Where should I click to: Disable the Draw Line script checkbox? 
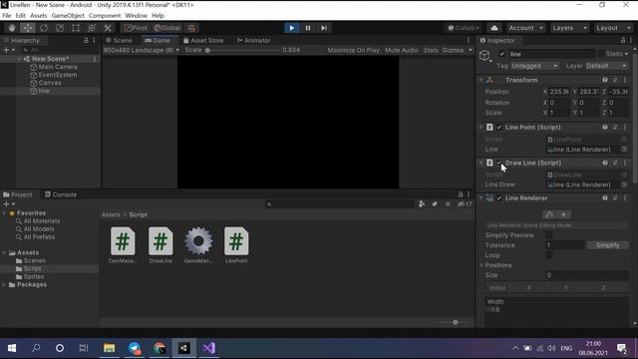(x=499, y=163)
